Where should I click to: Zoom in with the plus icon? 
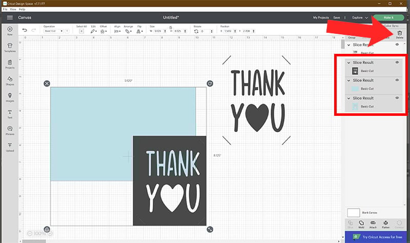(x=50, y=233)
